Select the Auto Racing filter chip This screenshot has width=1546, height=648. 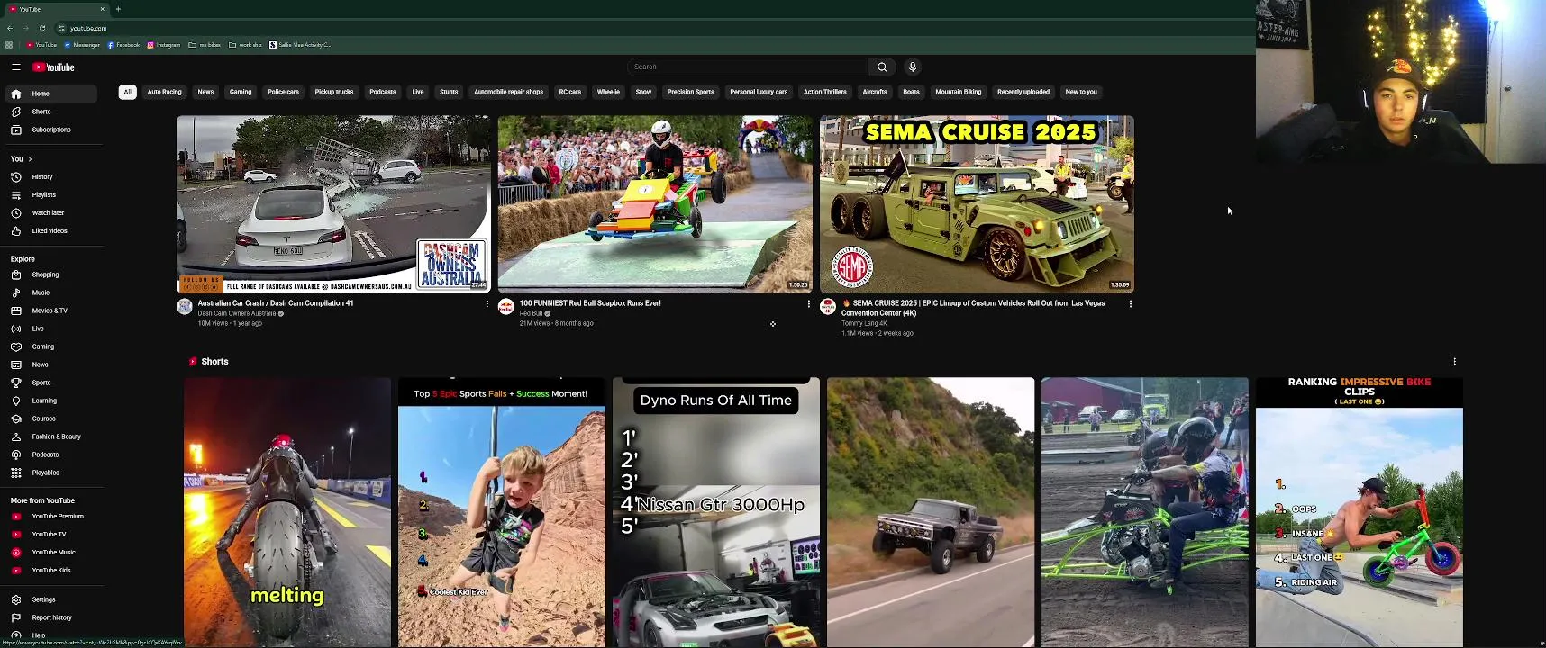click(x=165, y=92)
